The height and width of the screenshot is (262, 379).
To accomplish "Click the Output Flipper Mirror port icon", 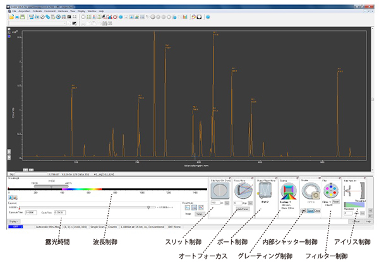I will coord(265,191).
